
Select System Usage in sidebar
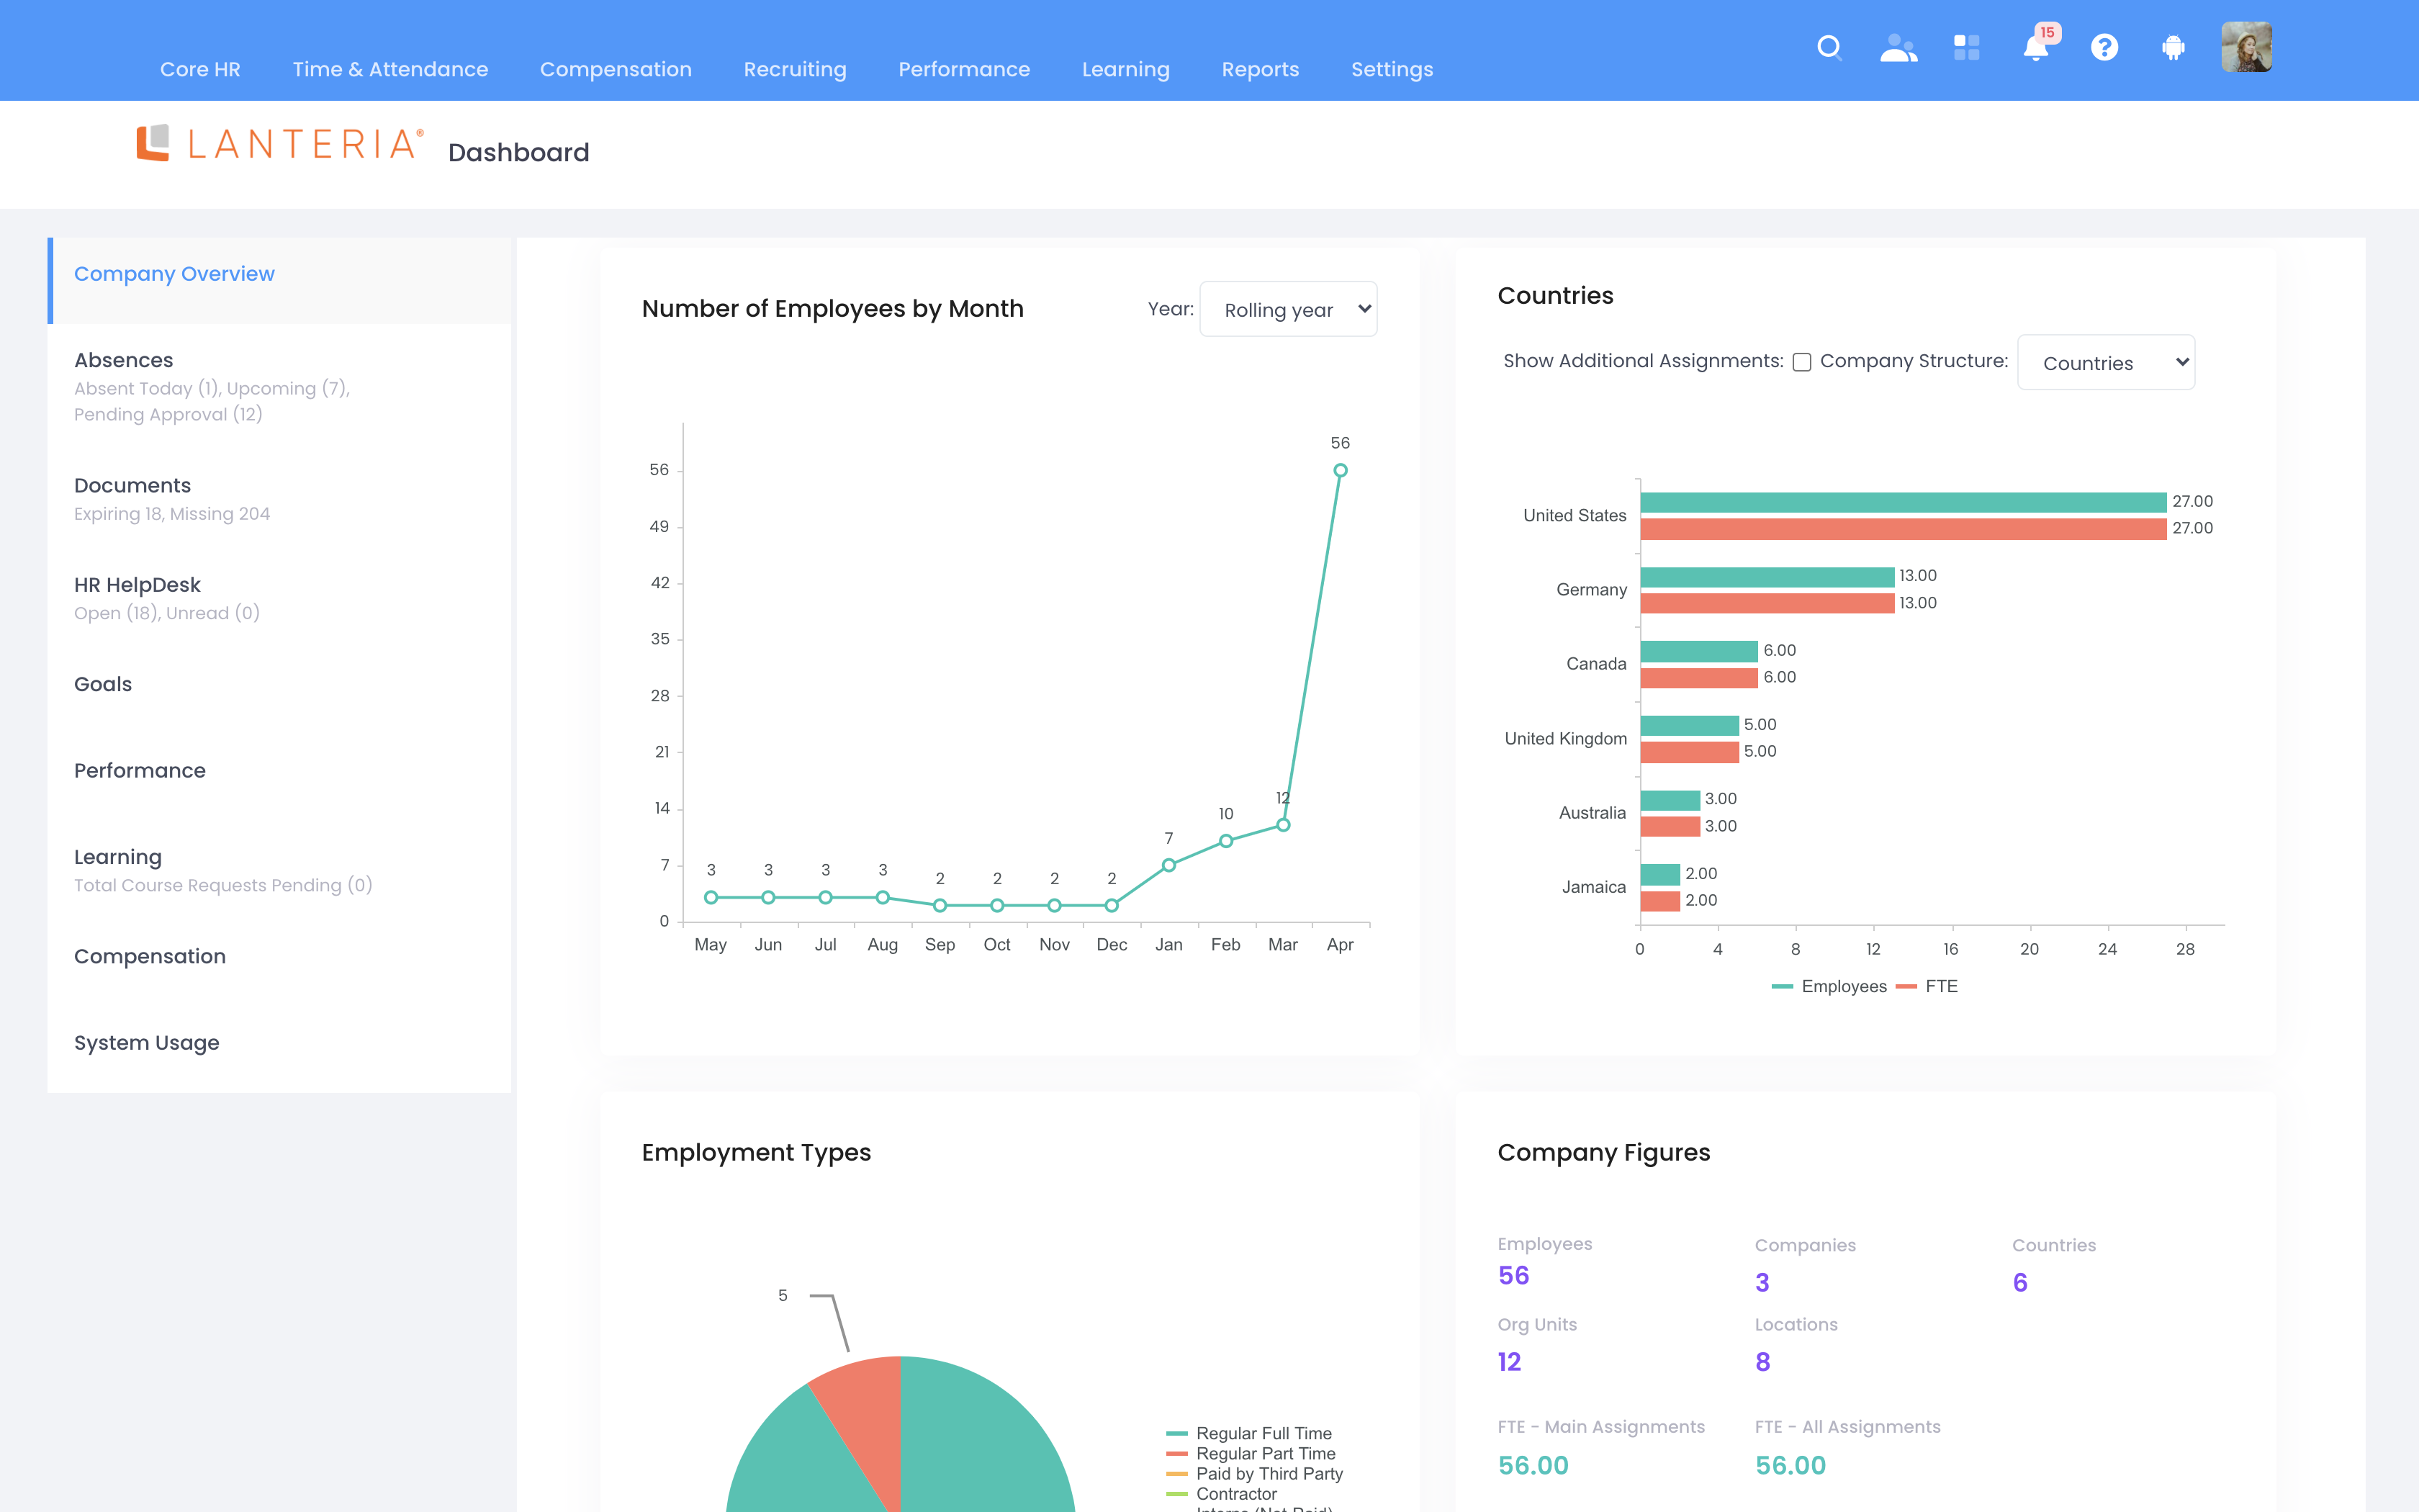pyautogui.click(x=280, y=1043)
